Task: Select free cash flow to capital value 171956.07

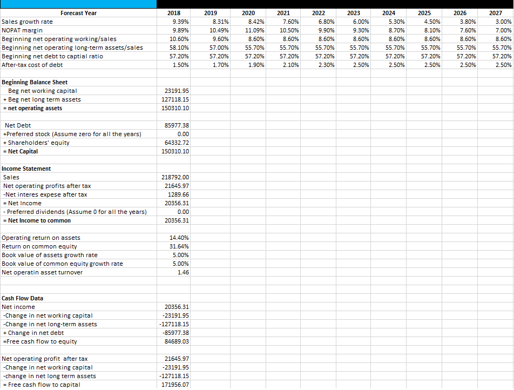Action: pos(174,385)
